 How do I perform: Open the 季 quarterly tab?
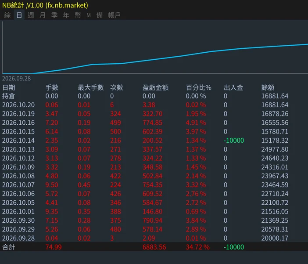coord(54,15)
